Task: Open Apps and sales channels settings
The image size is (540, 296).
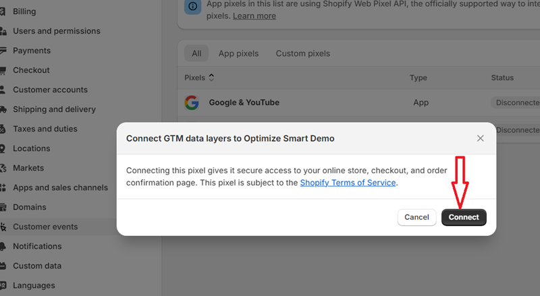Action: click(60, 188)
